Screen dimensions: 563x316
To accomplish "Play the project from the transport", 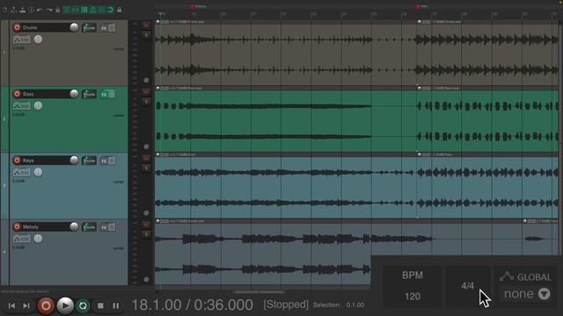I will point(65,305).
